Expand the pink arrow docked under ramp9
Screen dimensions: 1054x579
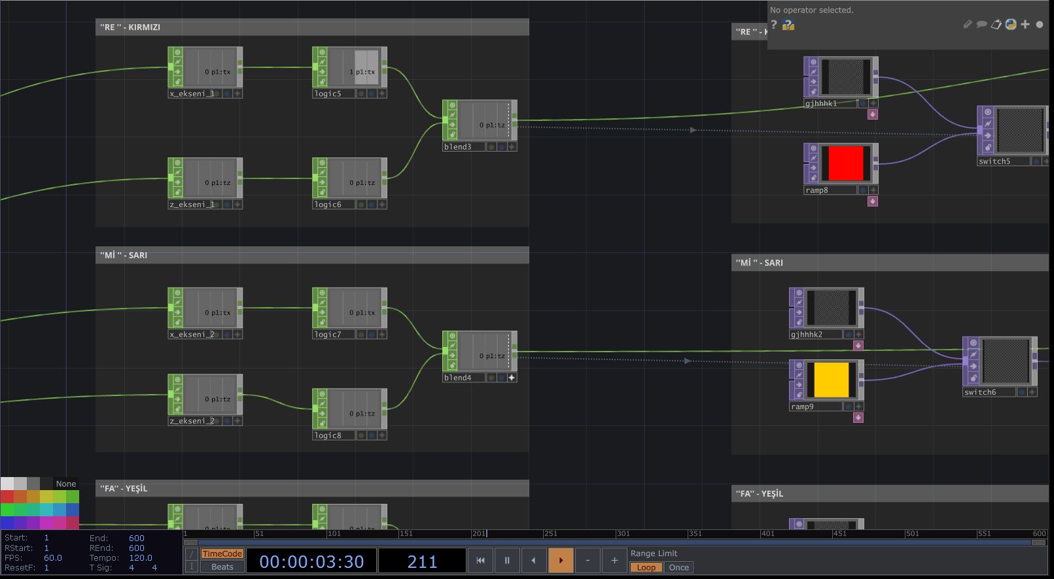click(x=858, y=418)
